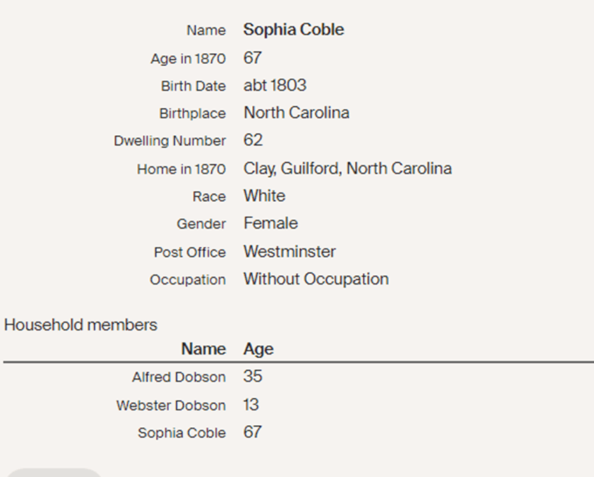Image resolution: width=594 pixels, height=477 pixels.
Task: Open Alfred Dobson's household member record
Action: pos(179,378)
